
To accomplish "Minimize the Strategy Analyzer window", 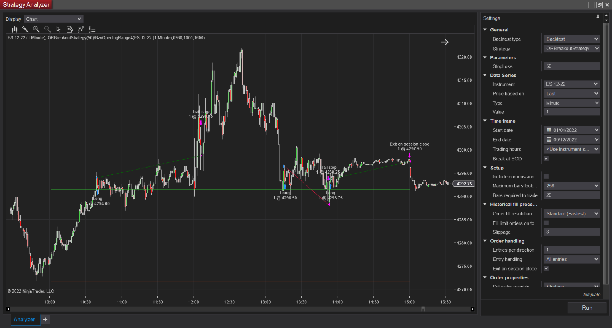I will pos(592,5).
